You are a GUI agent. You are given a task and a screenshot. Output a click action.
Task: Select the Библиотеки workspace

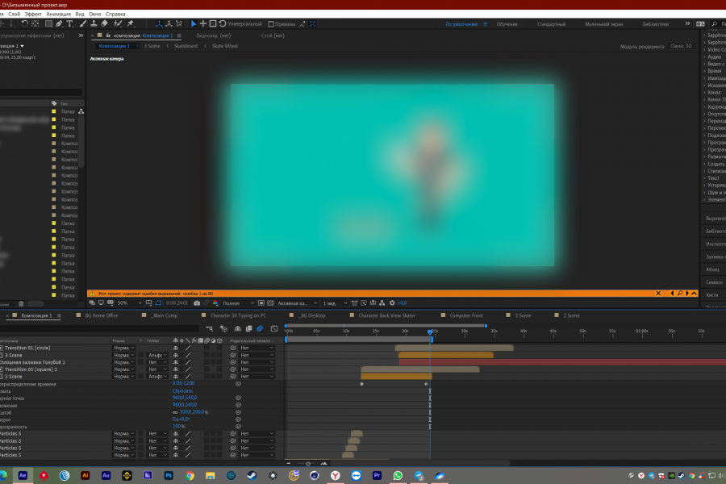[x=656, y=24]
